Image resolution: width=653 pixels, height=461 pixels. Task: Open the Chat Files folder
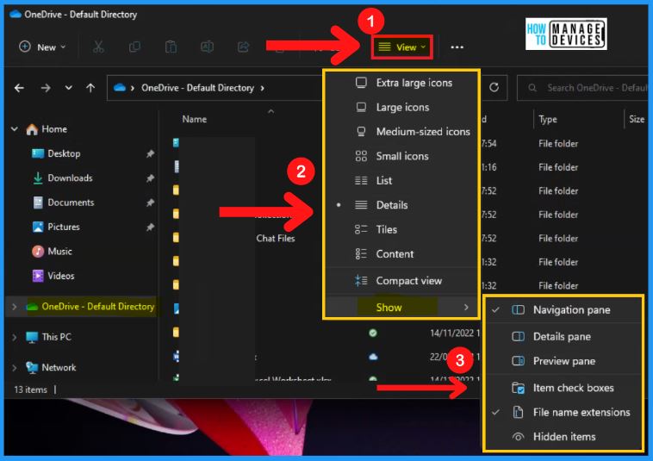pos(276,239)
